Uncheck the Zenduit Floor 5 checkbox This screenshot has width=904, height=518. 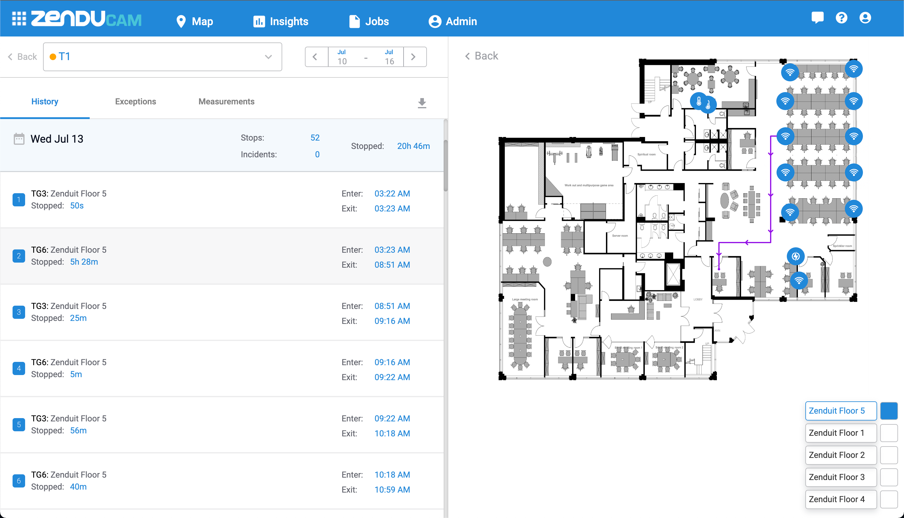click(x=889, y=411)
